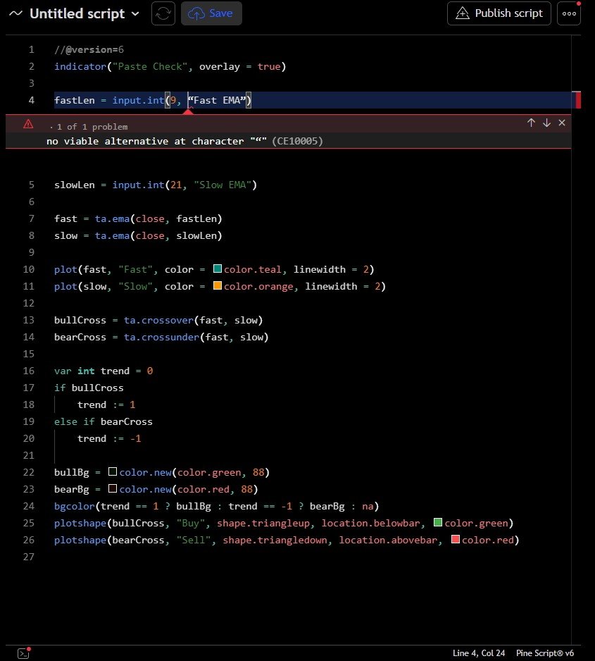Image resolution: width=595 pixels, height=661 pixels.
Task: Click 'slowLen' variable on line 5
Action: 75,185
